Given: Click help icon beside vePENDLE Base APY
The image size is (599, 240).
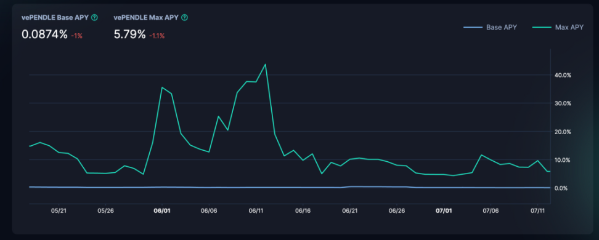Looking at the screenshot, I should pyautogui.click(x=94, y=18).
